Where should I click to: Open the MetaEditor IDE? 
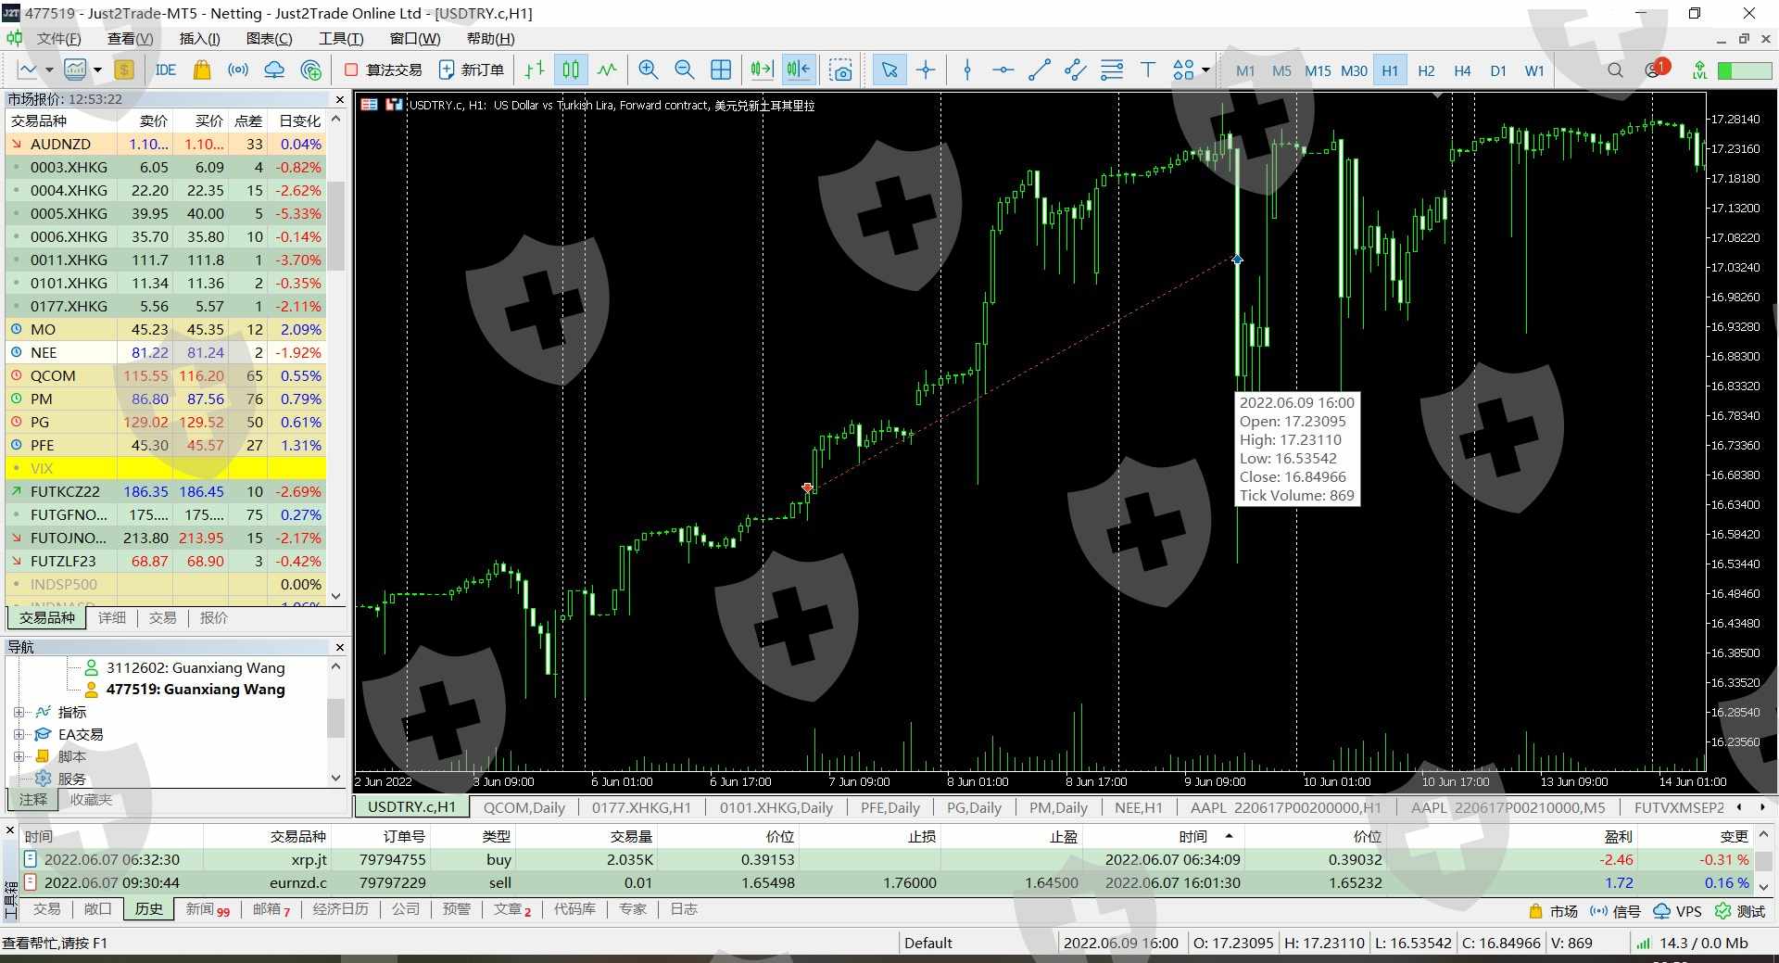(166, 70)
